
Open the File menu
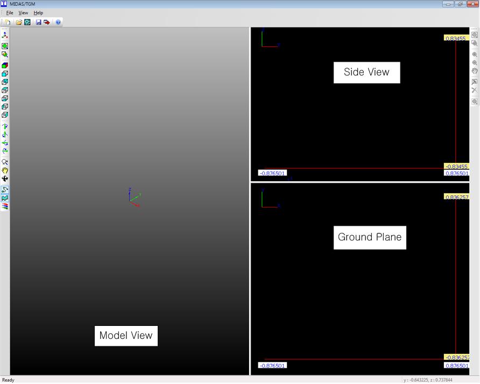[10, 12]
